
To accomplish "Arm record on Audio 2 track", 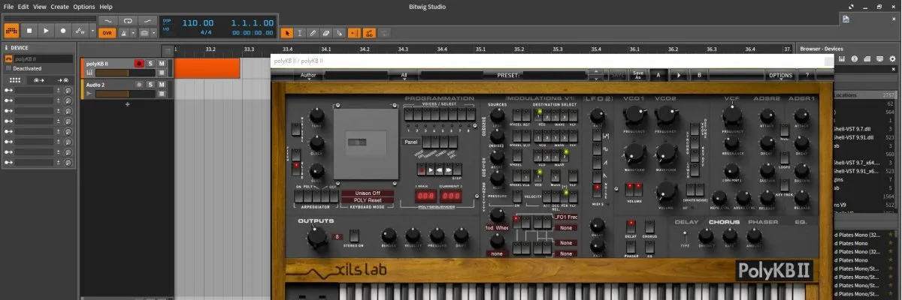I will coord(139,85).
